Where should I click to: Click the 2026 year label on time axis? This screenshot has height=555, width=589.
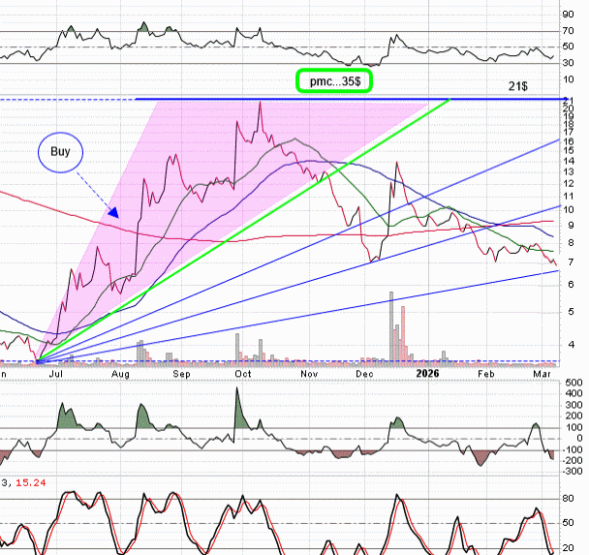click(x=427, y=372)
